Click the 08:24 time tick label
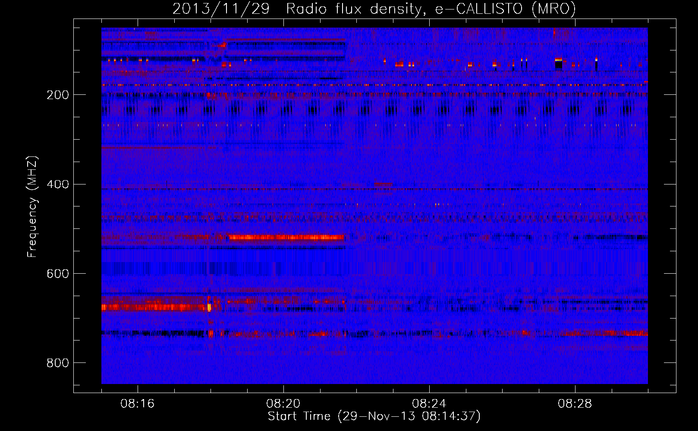Viewport: 698px width, 431px height. tap(429, 404)
